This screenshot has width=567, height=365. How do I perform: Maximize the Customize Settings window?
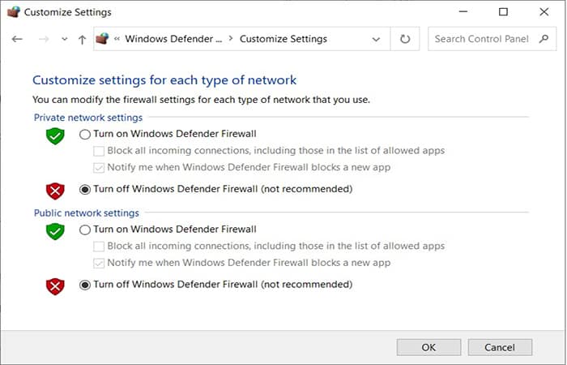click(503, 11)
